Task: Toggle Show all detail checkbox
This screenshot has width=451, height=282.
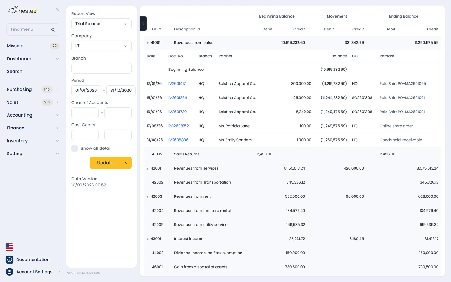Action: (75, 149)
